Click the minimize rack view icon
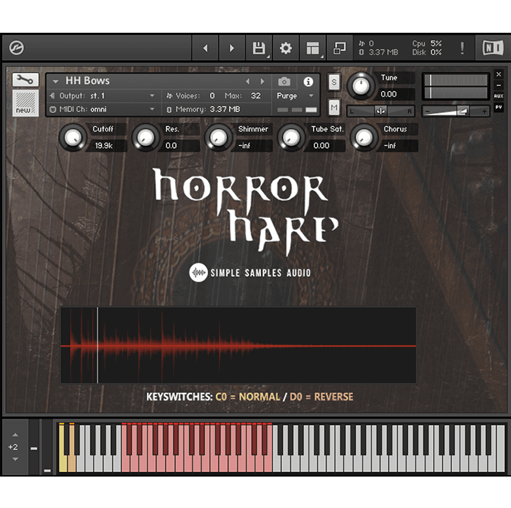 click(x=340, y=48)
